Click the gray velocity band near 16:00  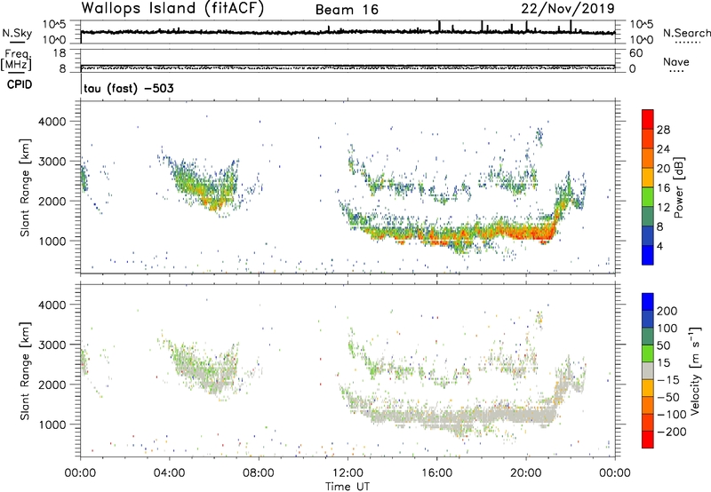pos(436,417)
